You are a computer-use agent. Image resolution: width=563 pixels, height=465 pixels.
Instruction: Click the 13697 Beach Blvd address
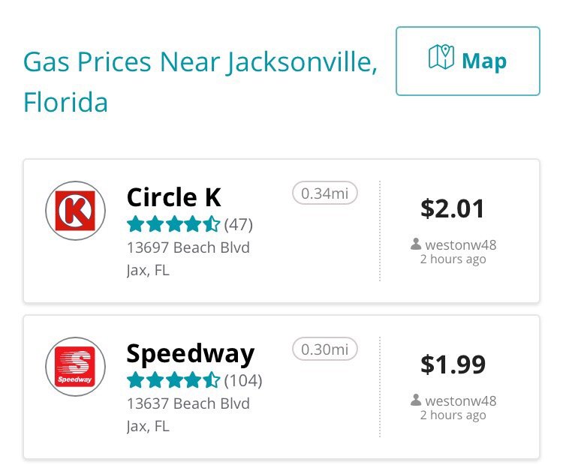pyautogui.click(x=188, y=247)
